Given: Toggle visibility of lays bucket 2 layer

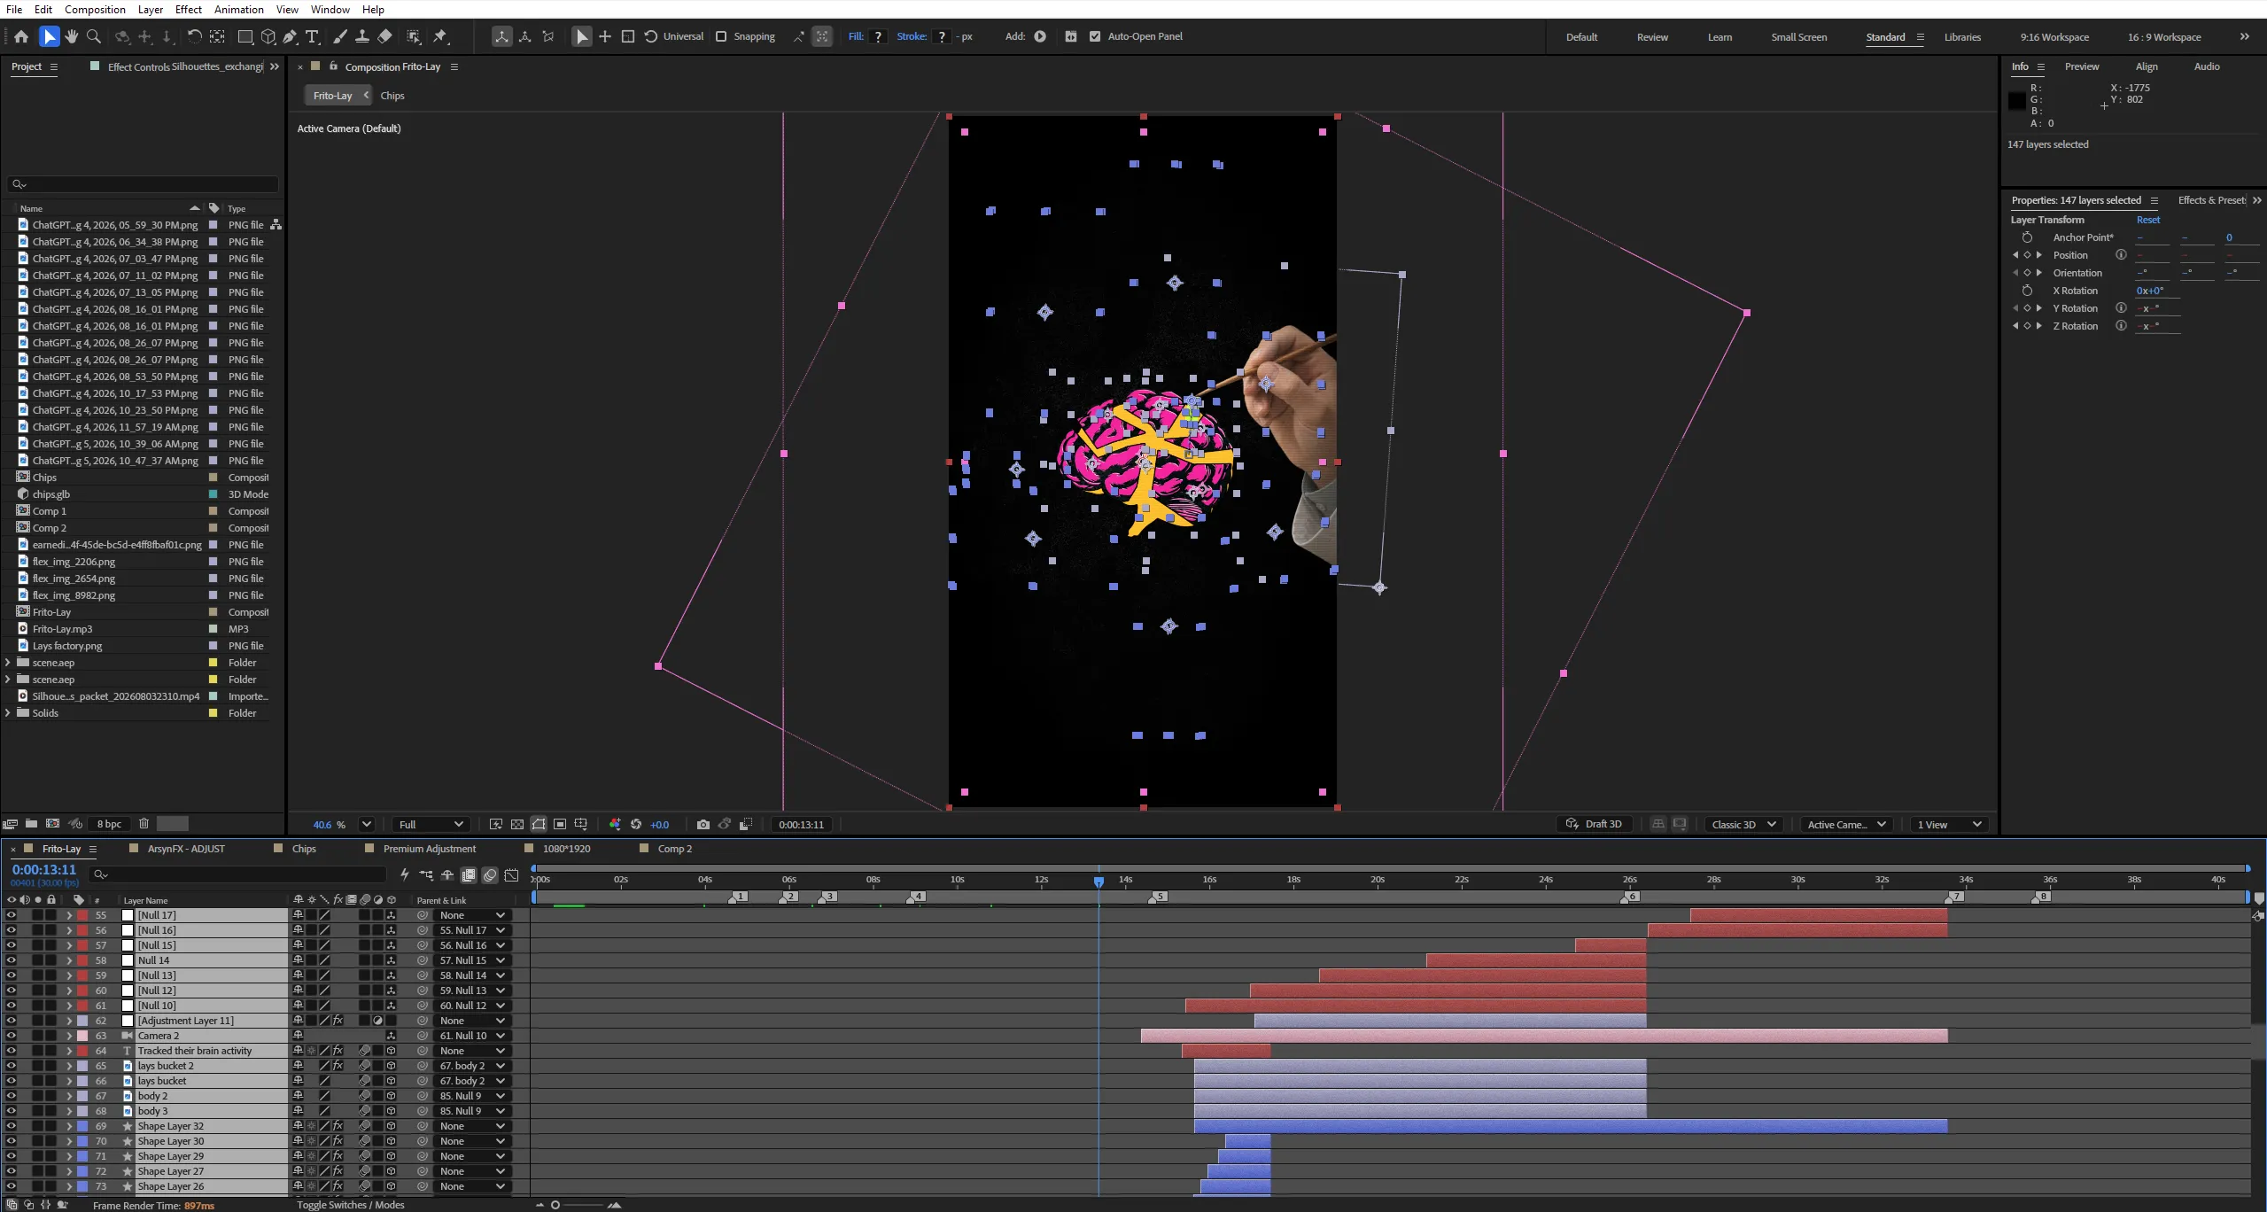Looking at the screenshot, I should (x=11, y=1066).
